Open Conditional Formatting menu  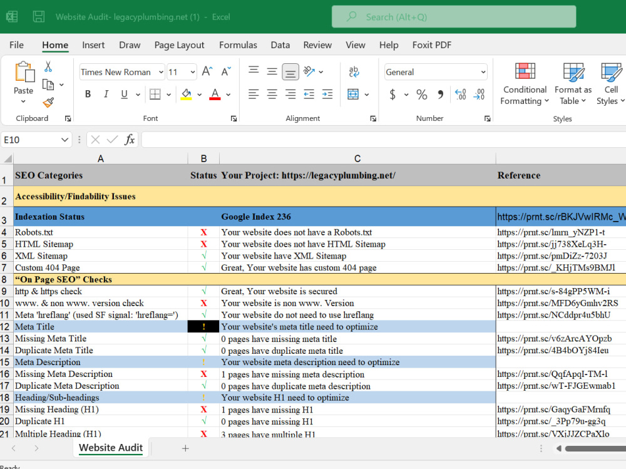point(525,84)
